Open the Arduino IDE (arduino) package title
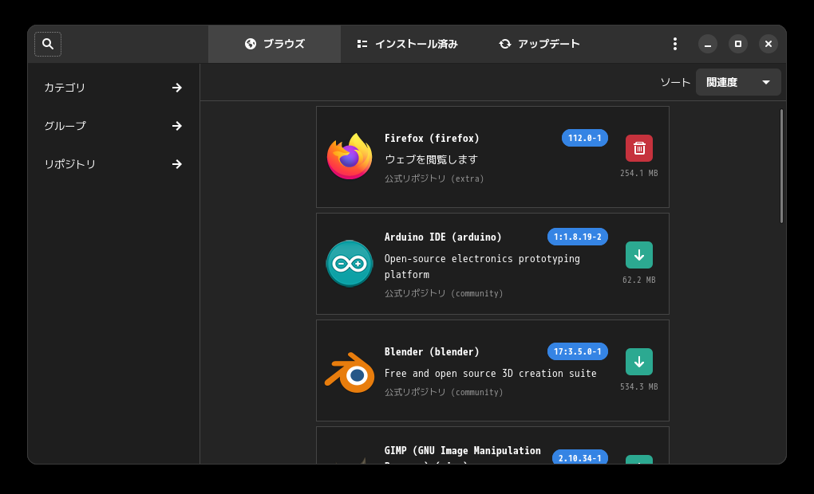This screenshot has height=494, width=814. tap(443, 237)
